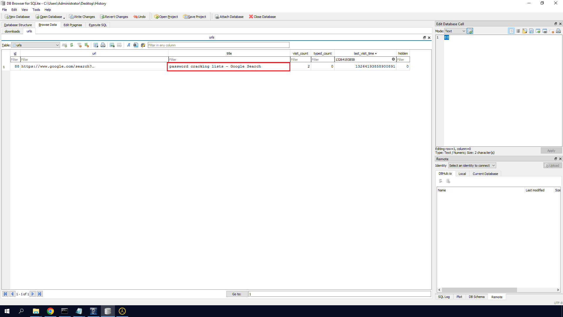Open Google Chrome from the taskbar

point(50,311)
